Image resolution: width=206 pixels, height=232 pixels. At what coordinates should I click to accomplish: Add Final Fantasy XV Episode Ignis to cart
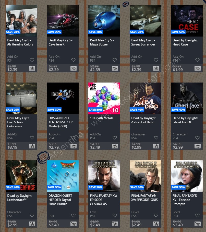click(156, 224)
